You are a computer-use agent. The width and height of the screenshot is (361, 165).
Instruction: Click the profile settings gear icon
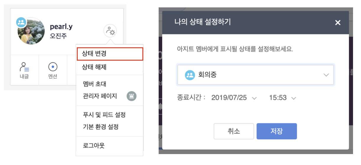click(110, 31)
